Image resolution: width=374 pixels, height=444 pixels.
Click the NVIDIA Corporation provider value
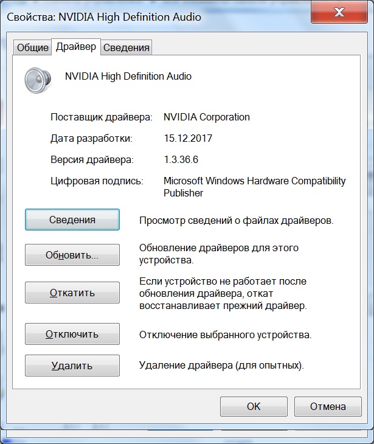[207, 117]
